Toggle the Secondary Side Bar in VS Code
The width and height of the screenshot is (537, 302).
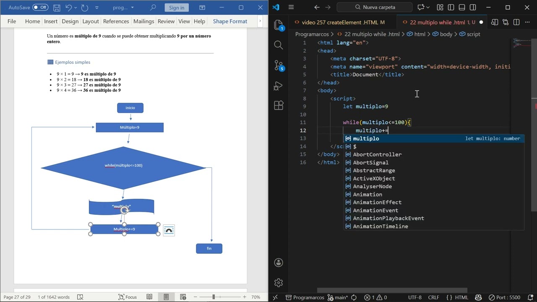tap(473, 7)
